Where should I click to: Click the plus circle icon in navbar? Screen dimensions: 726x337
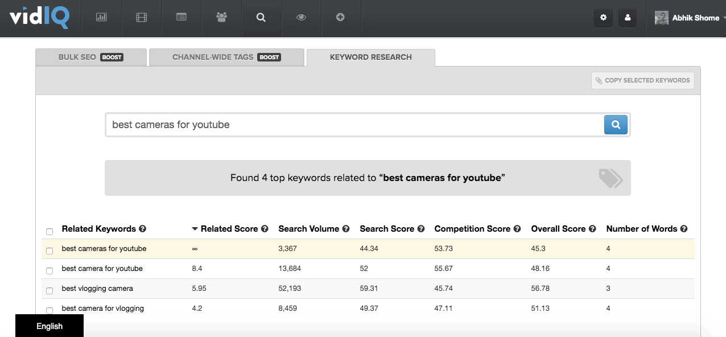(340, 18)
